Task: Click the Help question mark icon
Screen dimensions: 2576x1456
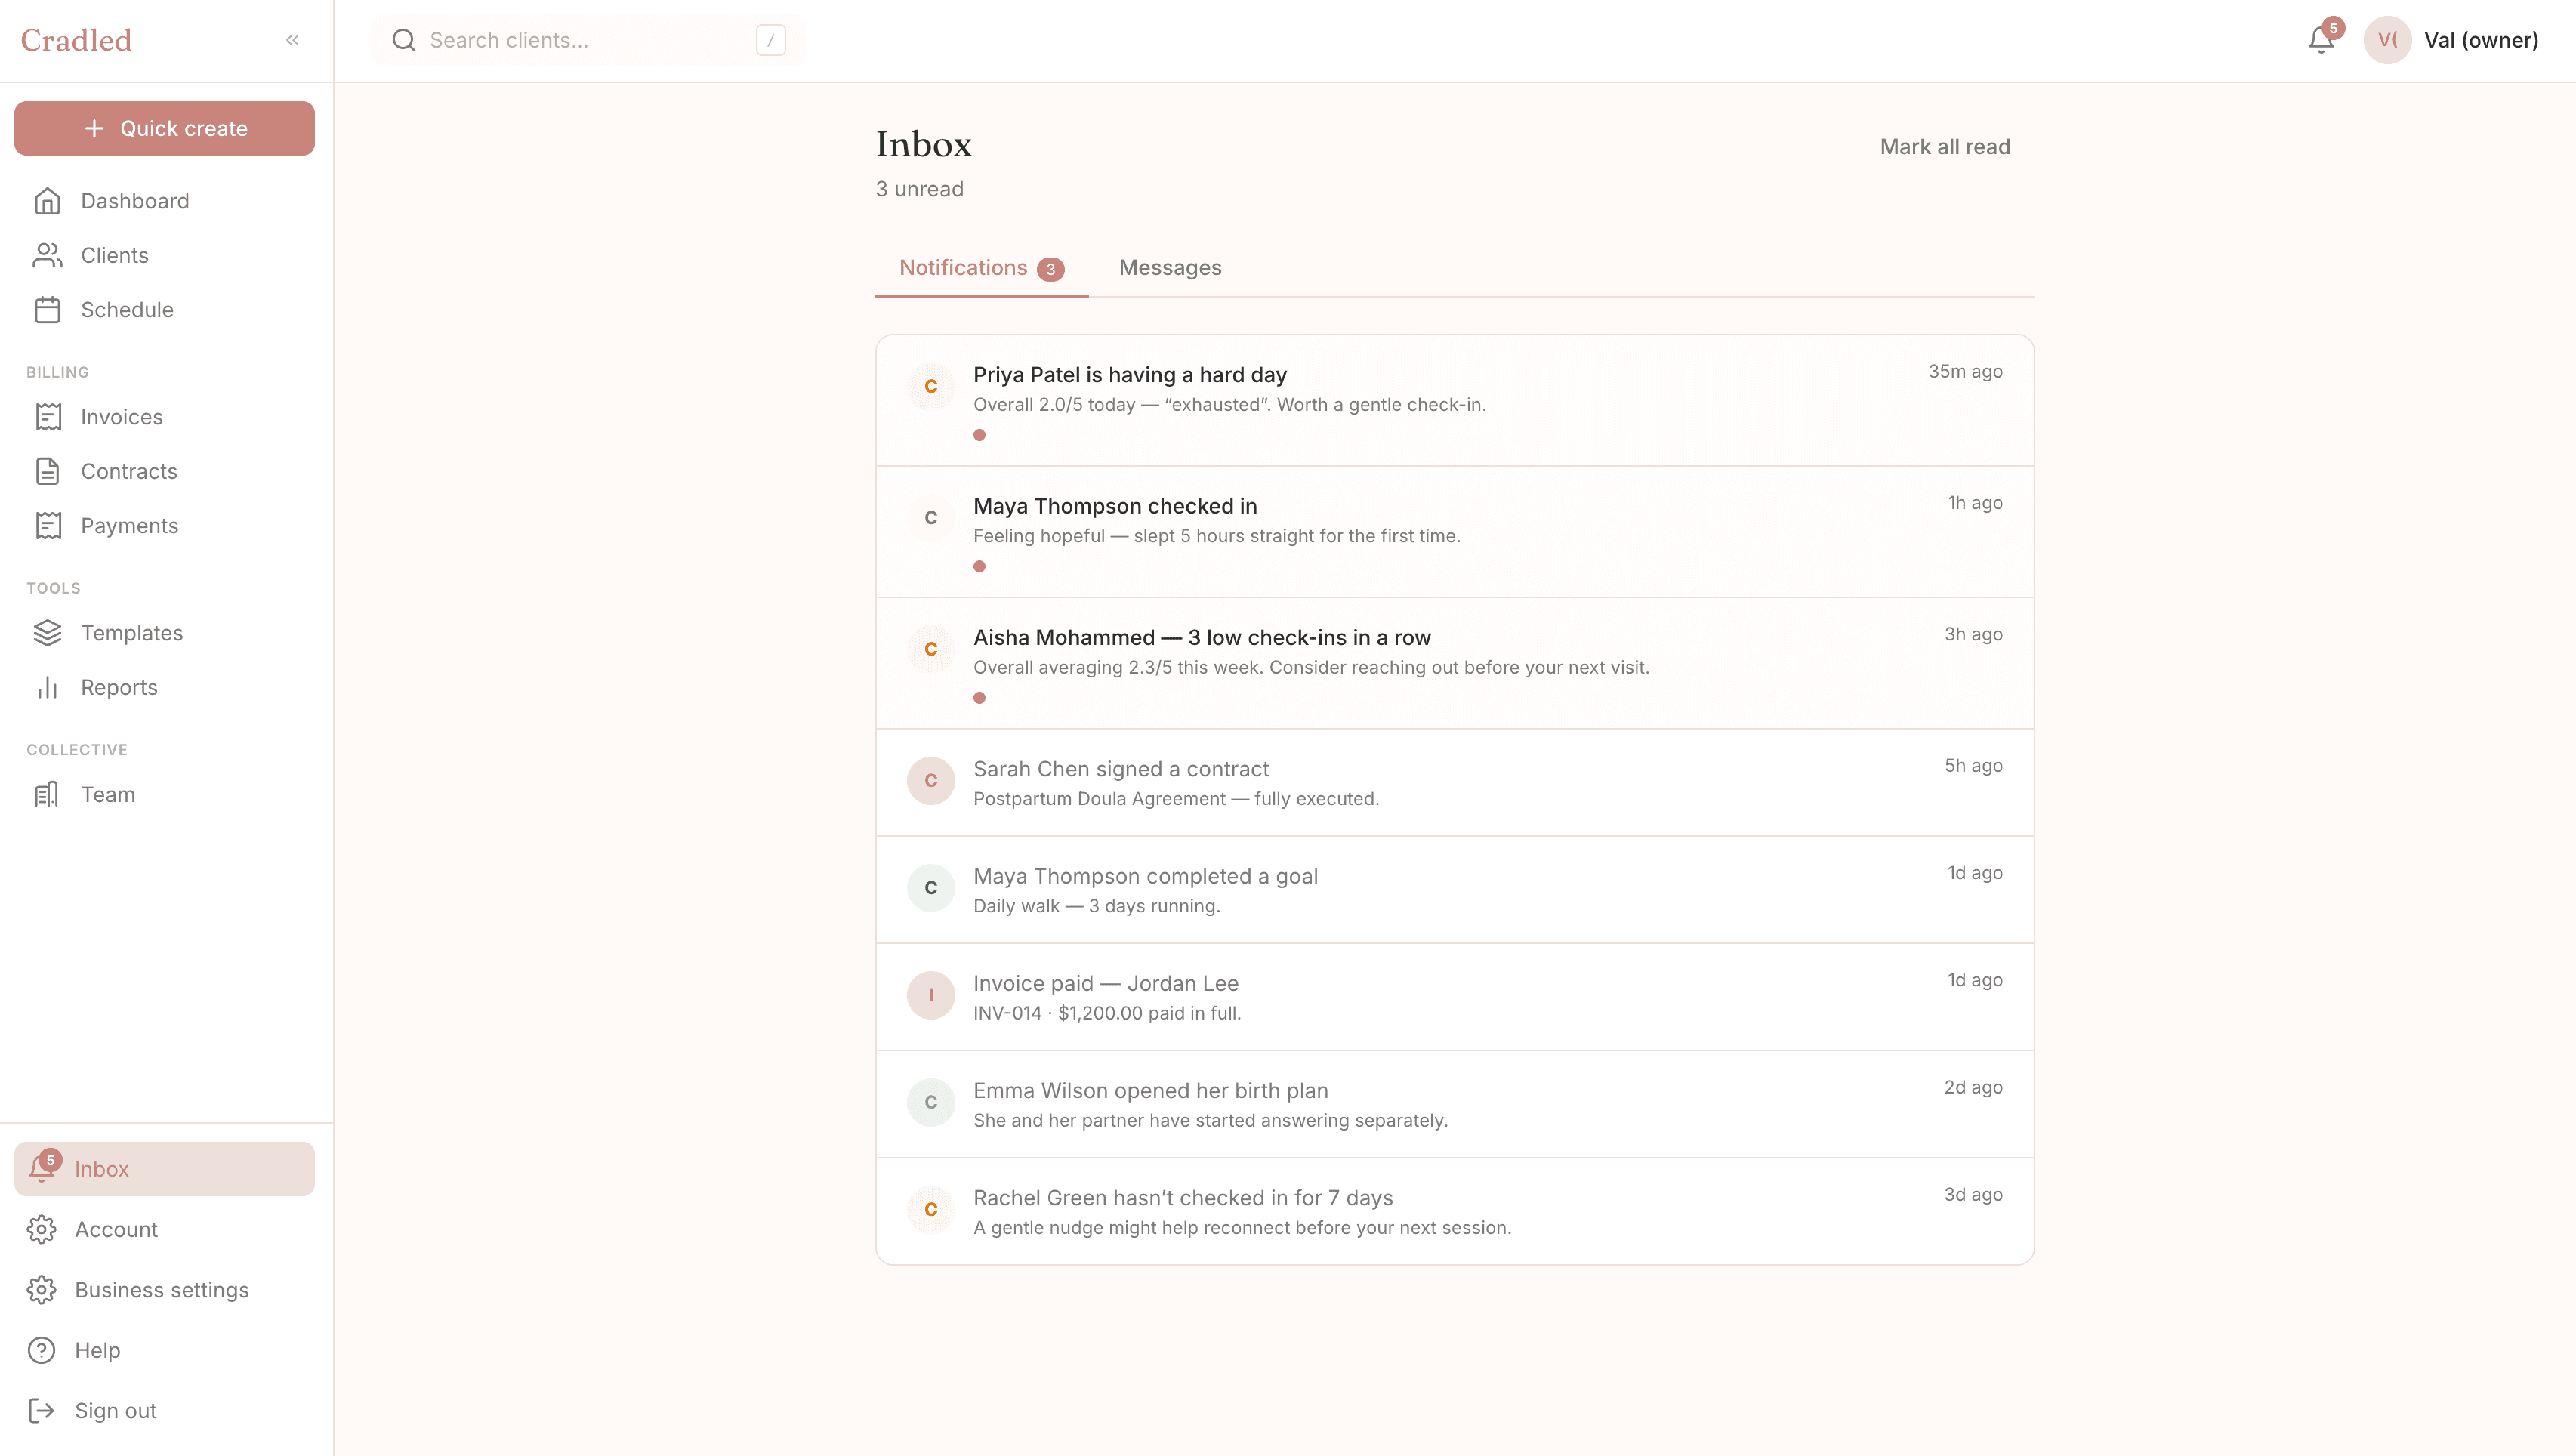Action: click(41, 1351)
